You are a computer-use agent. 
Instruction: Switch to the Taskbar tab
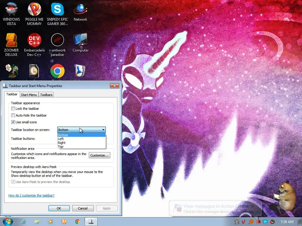(x=12, y=94)
